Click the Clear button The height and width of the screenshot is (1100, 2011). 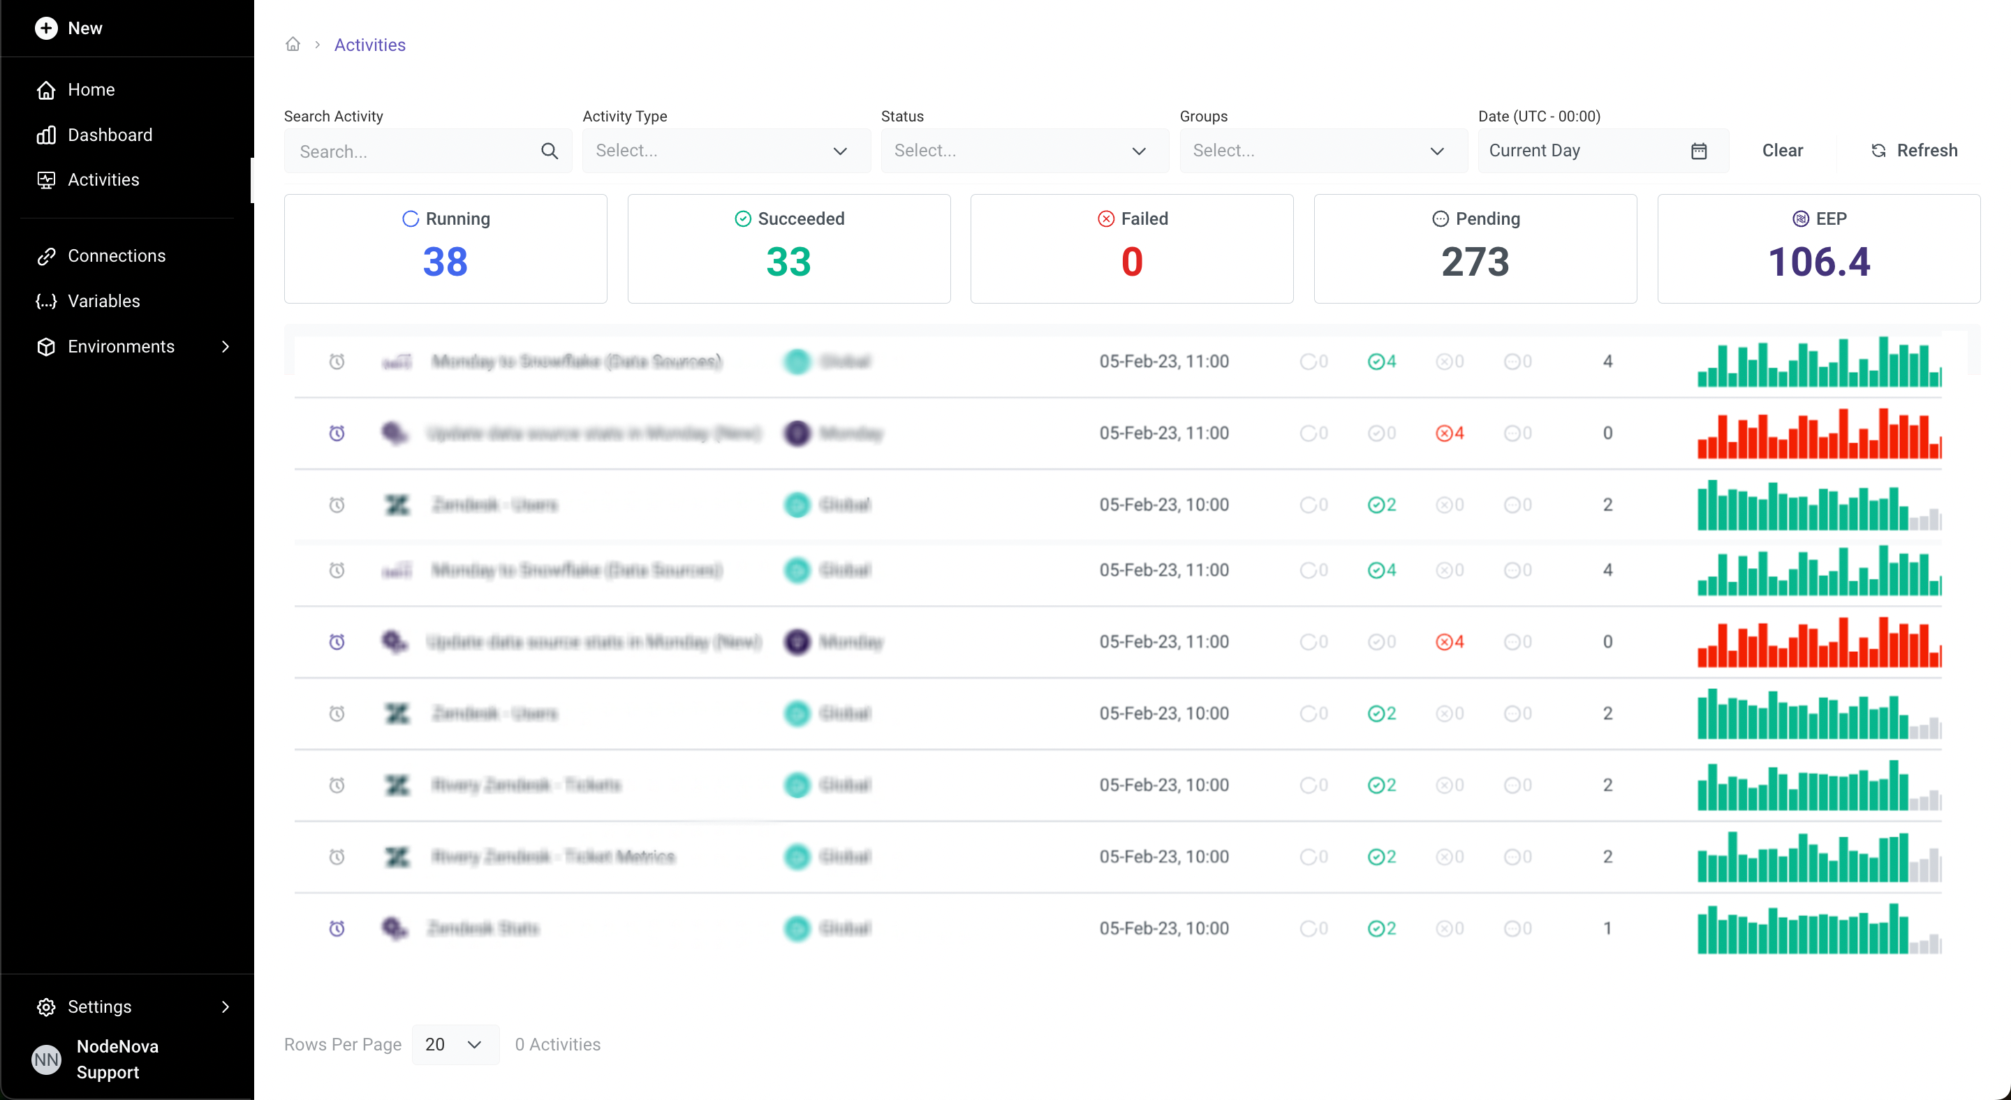[x=1782, y=151]
